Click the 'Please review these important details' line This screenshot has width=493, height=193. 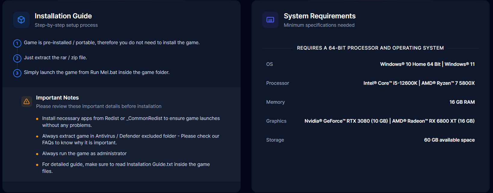coord(99,106)
